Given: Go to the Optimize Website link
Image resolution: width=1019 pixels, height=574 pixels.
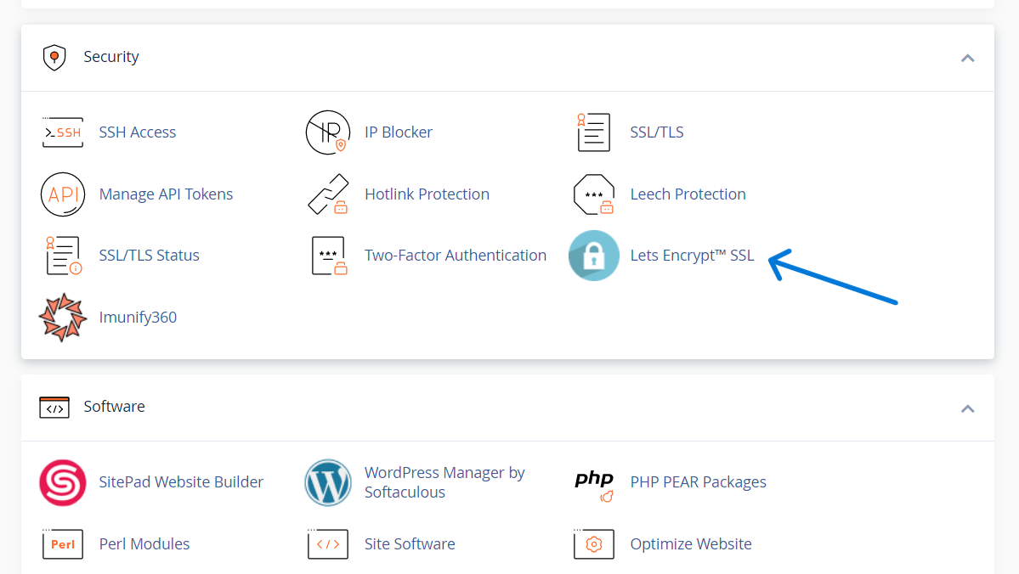Looking at the screenshot, I should pos(691,544).
